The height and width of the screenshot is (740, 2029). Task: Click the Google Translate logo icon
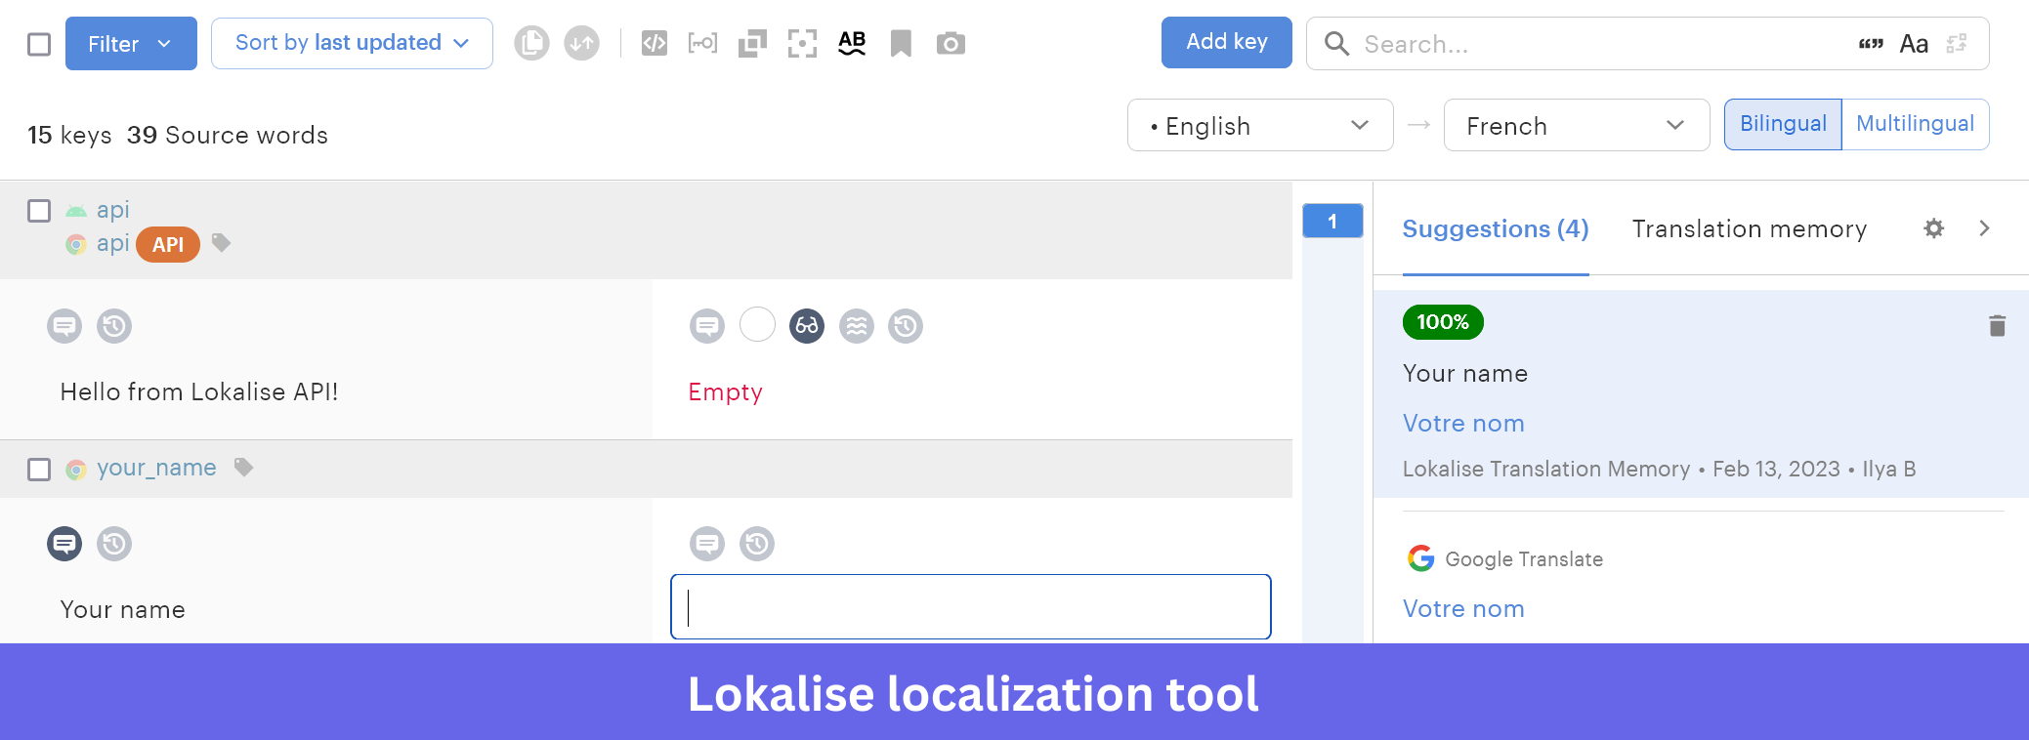click(1421, 558)
